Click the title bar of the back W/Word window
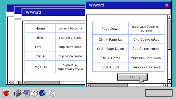176x99 pixels. (53, 12)
